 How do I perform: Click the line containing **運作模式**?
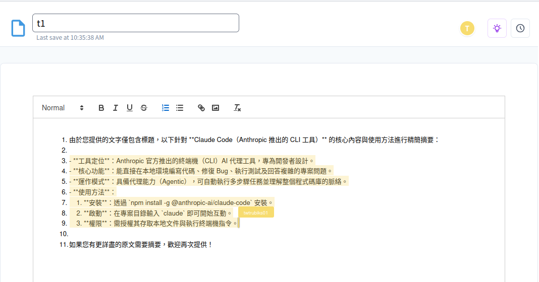(x=208, y=181)
